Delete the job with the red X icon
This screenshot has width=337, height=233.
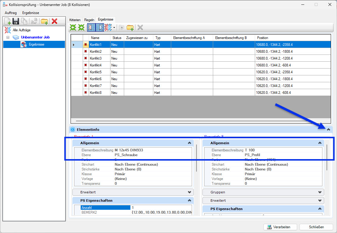[x=54, y=21]
